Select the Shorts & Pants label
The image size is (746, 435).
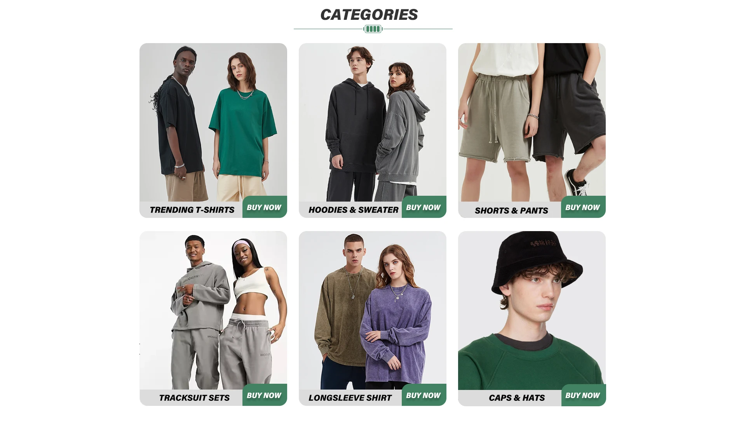(511, 211)
